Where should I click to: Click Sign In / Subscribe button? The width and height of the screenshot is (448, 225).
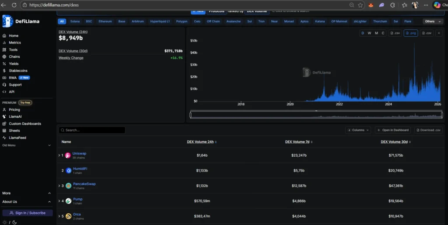click(x=28, y=213)
